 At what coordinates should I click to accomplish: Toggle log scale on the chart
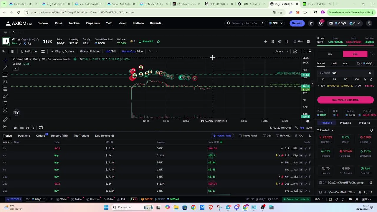coord(302,128)
